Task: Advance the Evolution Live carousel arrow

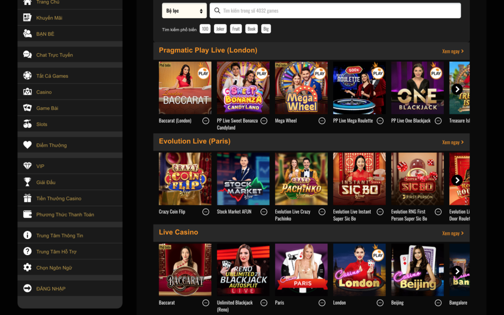Action: tap(457, 180)
